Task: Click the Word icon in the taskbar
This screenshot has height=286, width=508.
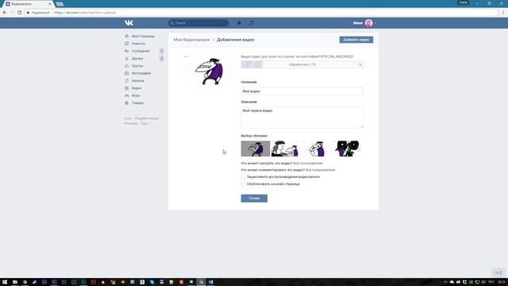Action: tap(211, 282)
